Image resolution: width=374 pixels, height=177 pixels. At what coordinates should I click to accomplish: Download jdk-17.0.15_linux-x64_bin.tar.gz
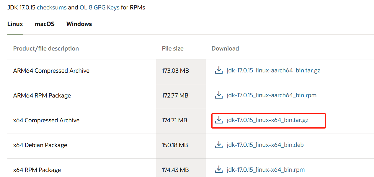pos(267,120)
